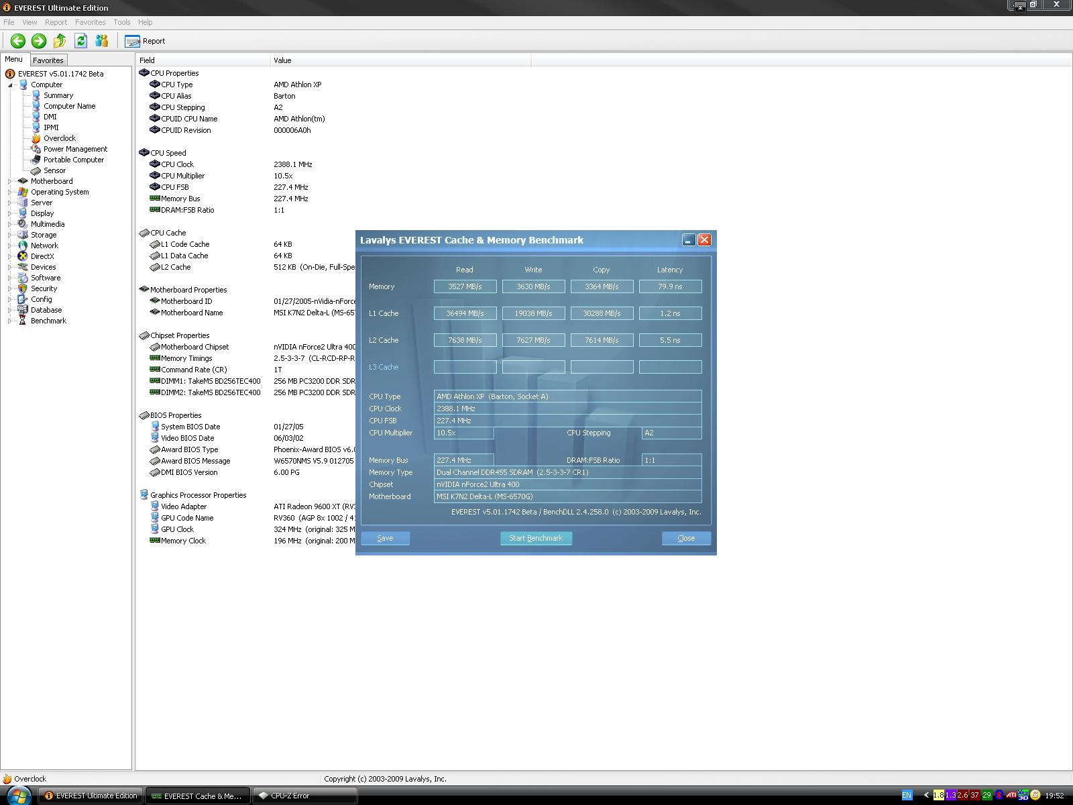Expand the Storage tree node

coord(10,235)
